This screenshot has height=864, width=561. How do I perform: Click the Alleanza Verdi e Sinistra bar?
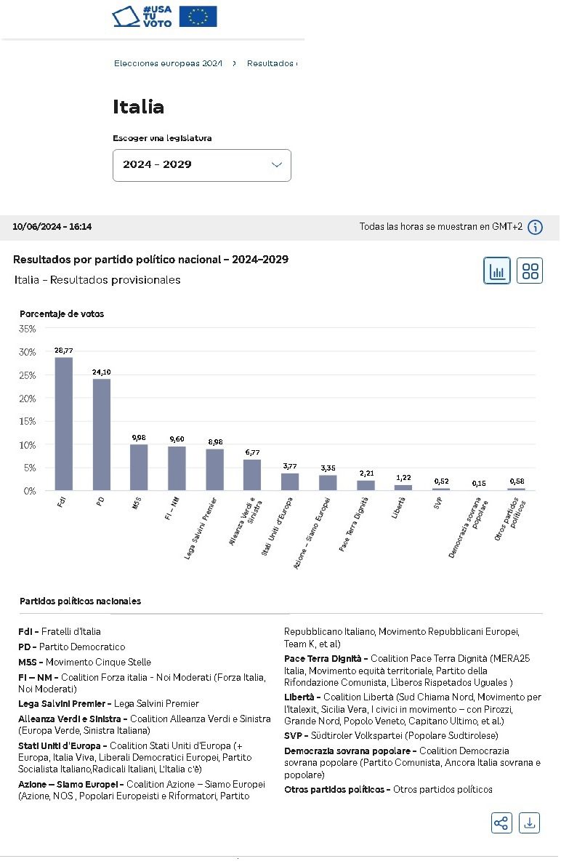click(x=252, y=475)
